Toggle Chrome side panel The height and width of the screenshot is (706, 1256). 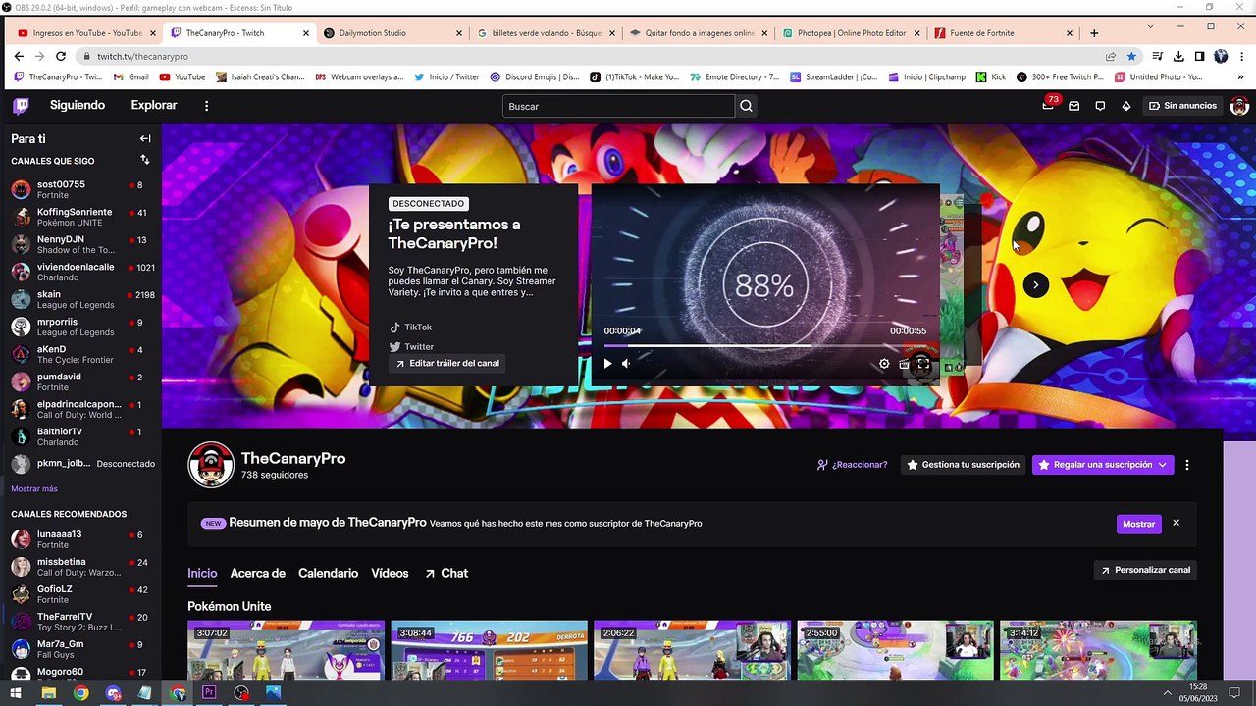pos(1199,57)
